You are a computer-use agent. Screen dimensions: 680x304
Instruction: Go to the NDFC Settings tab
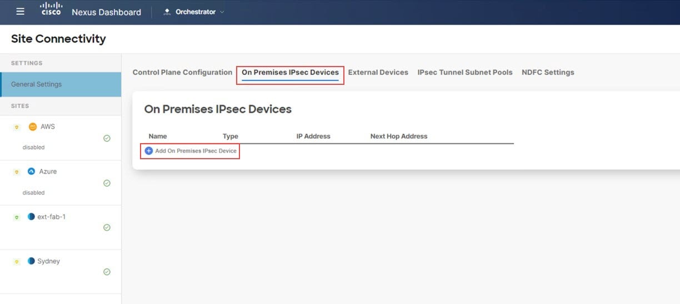point(548,72)
